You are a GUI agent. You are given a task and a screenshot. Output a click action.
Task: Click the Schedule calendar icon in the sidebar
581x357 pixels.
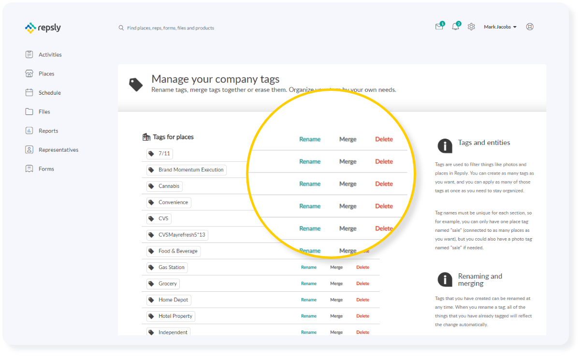point(29,93)
